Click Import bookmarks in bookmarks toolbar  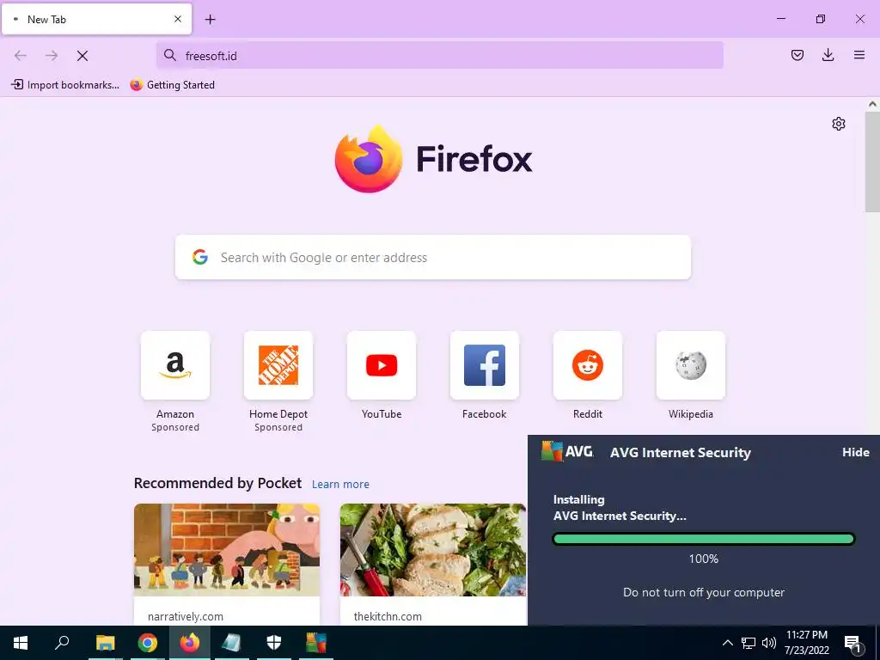pyautogui.click(x=65, y=85)
